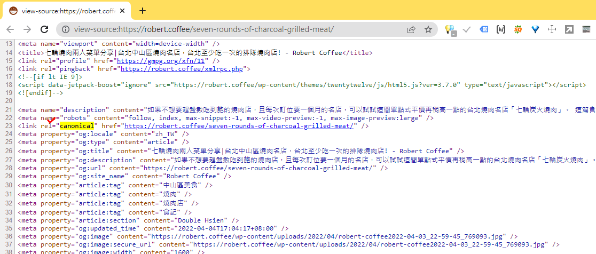Click the meta description line 21
Viewport: 596px width, 254px height.
[x=307, y=110]
